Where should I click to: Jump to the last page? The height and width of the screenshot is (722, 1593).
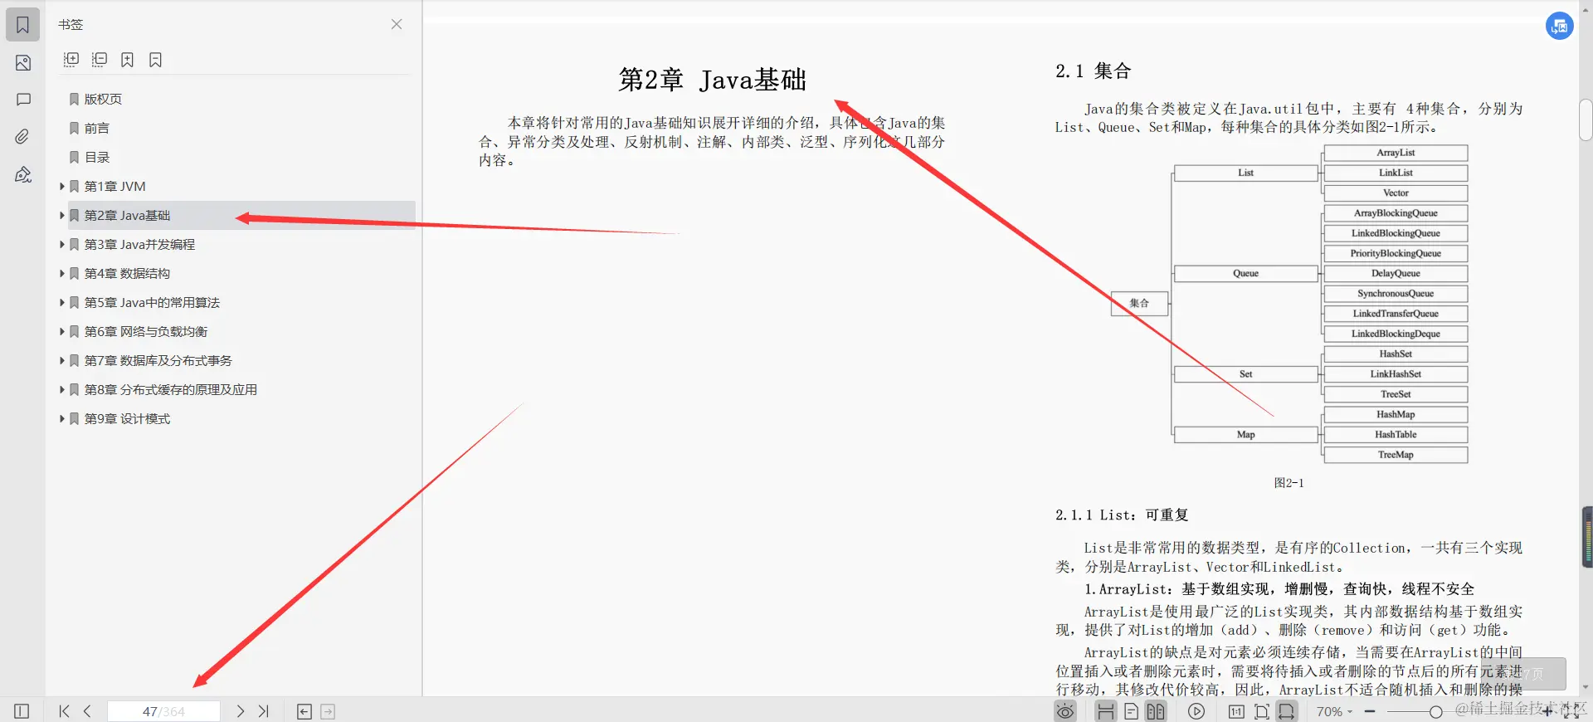[264, 711]
